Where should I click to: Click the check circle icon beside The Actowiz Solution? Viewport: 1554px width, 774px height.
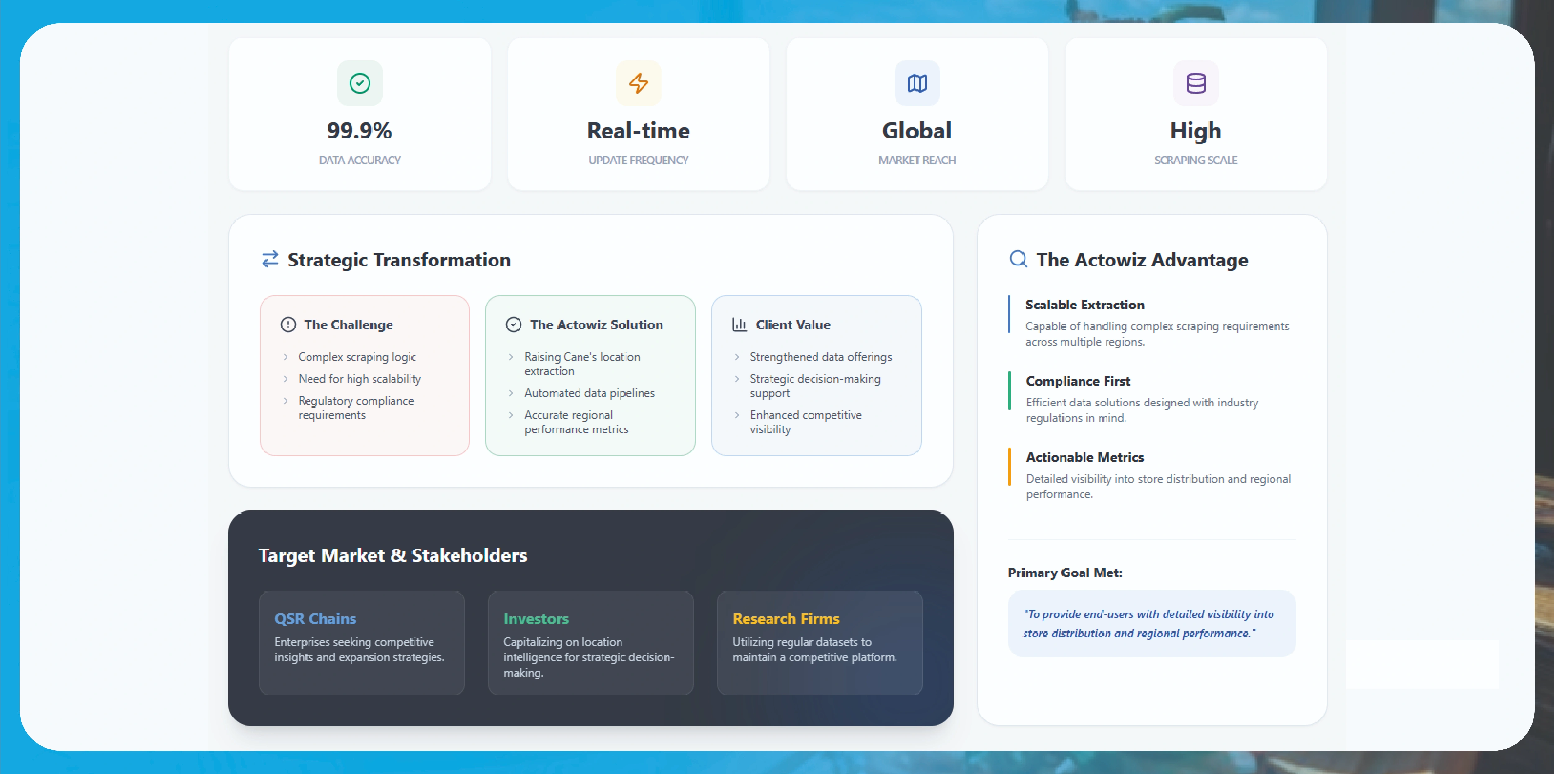click(x=513, y=325)
